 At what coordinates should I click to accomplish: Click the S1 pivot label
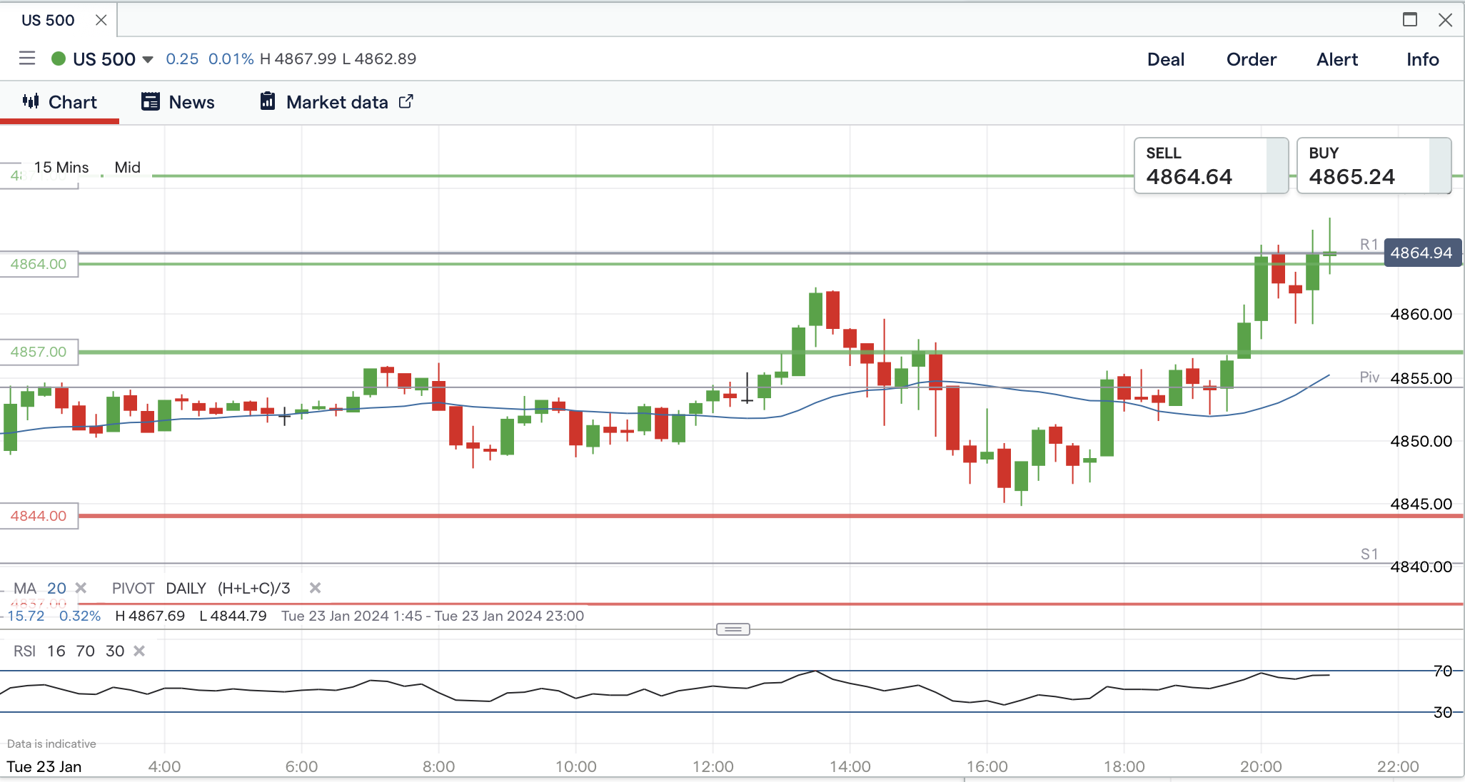pyautogui.click(x=1369, y=554)
